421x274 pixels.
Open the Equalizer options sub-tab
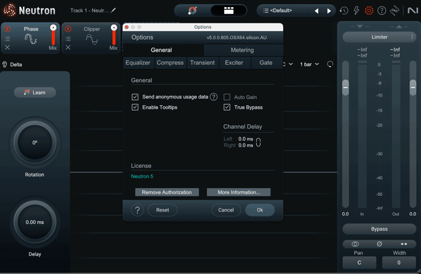point(138,63)
